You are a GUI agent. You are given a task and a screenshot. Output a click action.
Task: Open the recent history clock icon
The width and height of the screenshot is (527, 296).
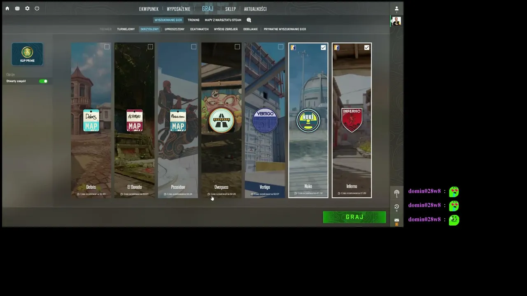point(396,207)
